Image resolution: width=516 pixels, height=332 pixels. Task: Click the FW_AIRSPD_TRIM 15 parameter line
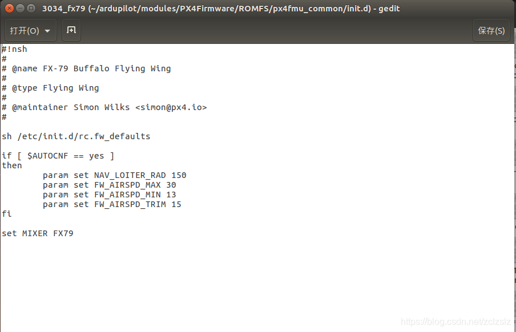click(112, 204)
